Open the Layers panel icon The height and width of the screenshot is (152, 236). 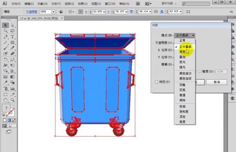tap(232, 98)
